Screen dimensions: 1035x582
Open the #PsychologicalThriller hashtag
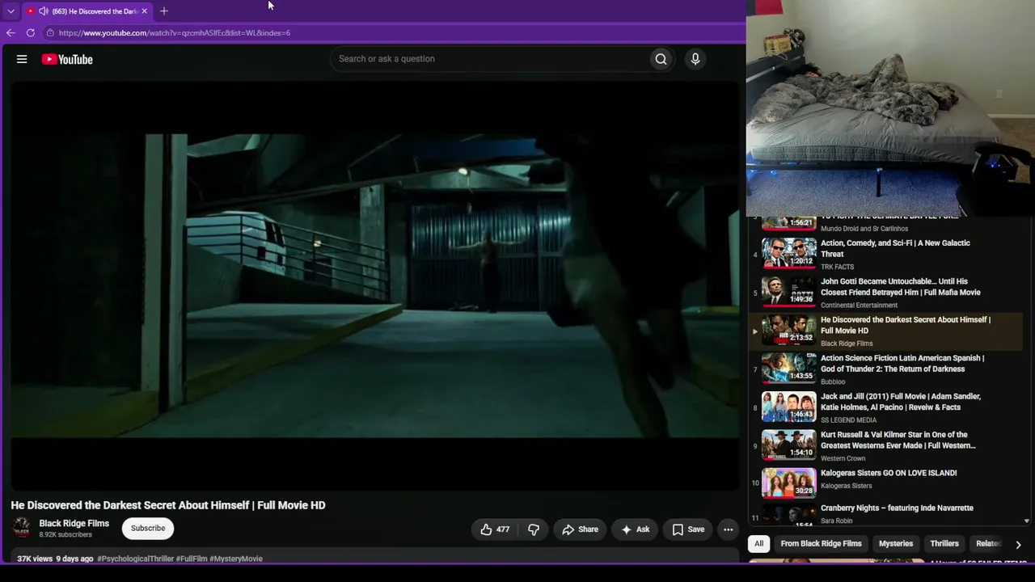tap(136, 559)
